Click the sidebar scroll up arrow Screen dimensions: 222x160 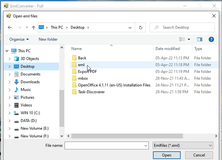pyautogui.click(x=62, y=47)
